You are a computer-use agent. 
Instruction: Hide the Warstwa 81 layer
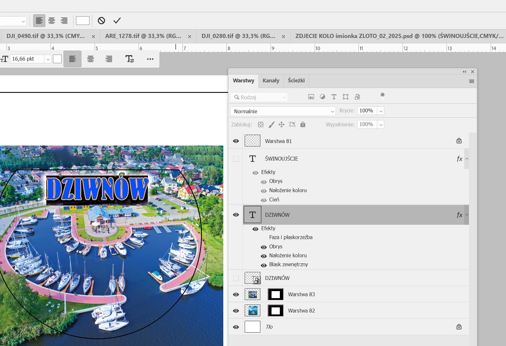(236, 141)
